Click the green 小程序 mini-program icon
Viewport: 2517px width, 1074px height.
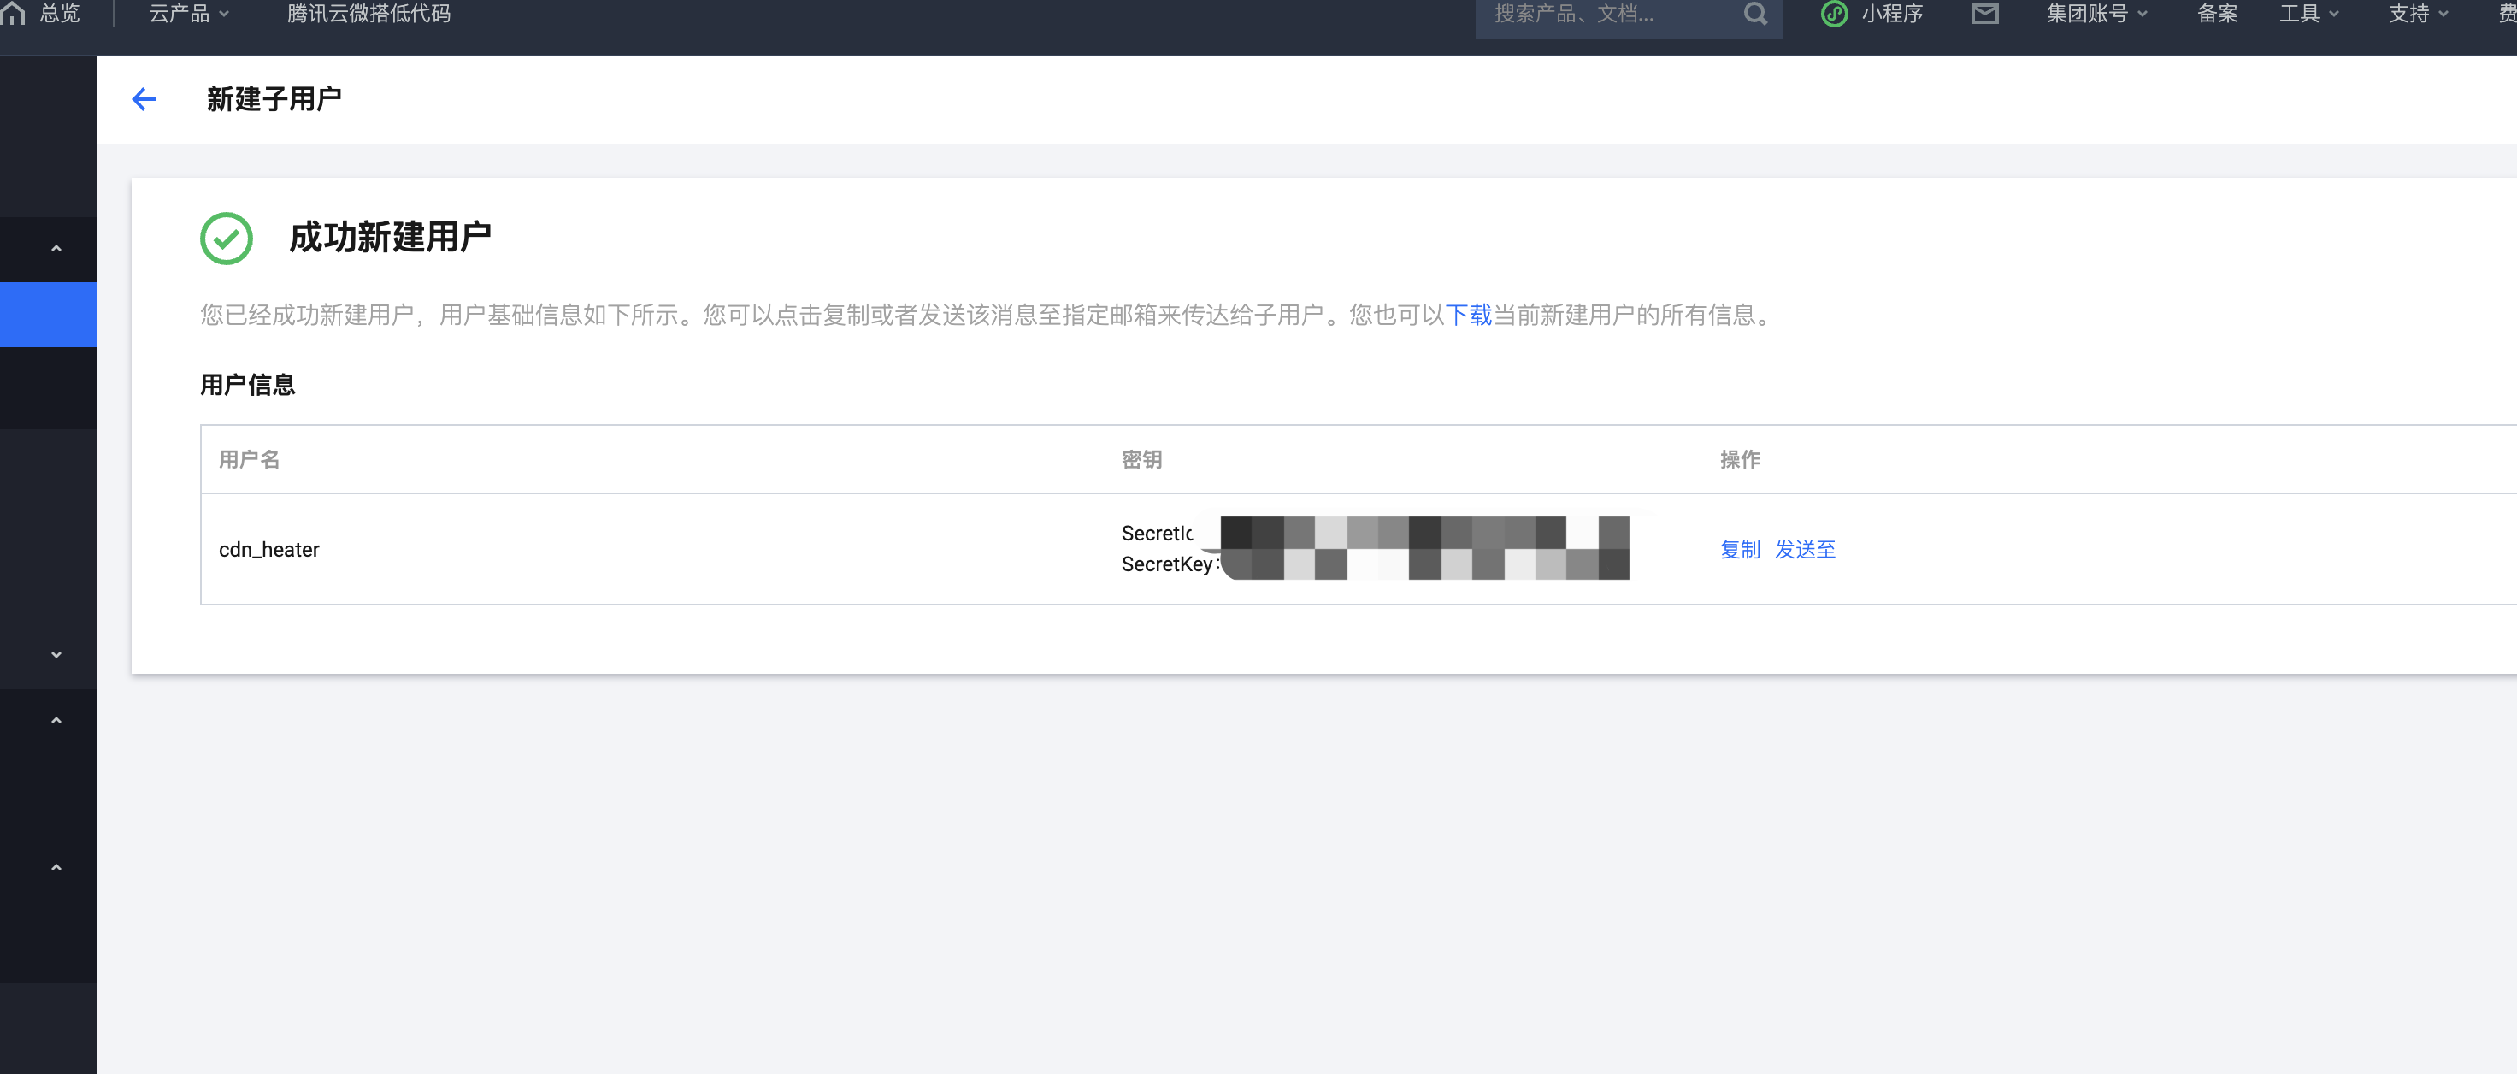coord(1834,14)
